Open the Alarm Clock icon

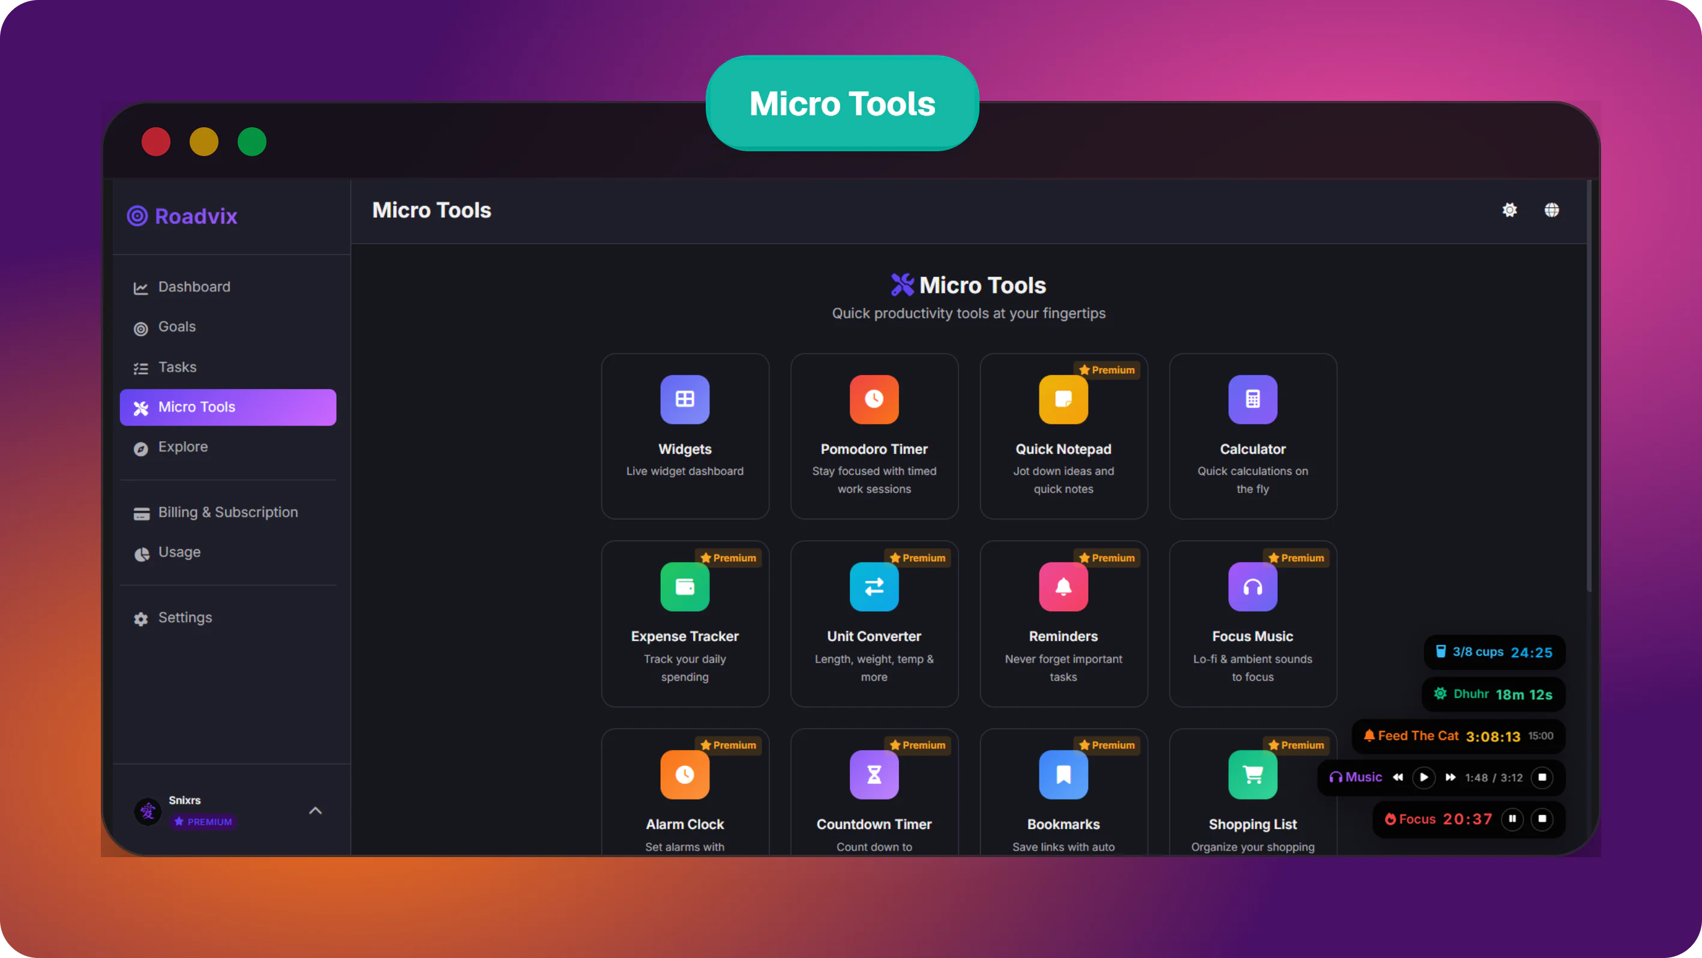click(685, 774)
